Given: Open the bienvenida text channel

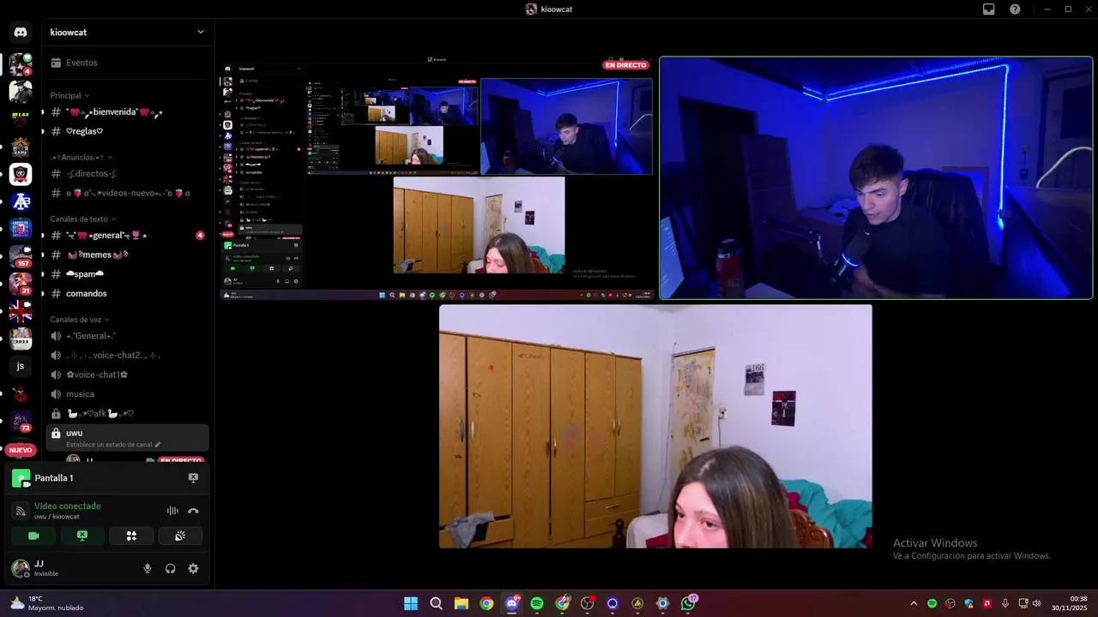Looking at the screenshot, I should pos(128,112).
